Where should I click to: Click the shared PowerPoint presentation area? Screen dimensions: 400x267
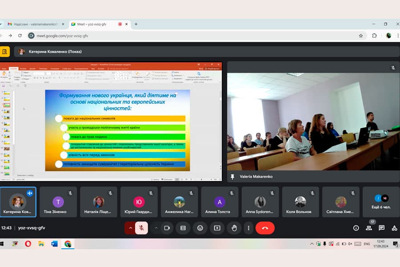(111, 121)
